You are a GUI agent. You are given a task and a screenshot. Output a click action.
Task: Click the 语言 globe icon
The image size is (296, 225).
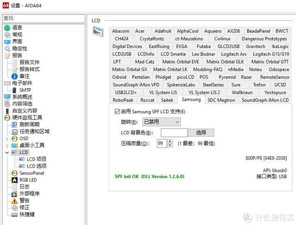[x=7, y=28]
